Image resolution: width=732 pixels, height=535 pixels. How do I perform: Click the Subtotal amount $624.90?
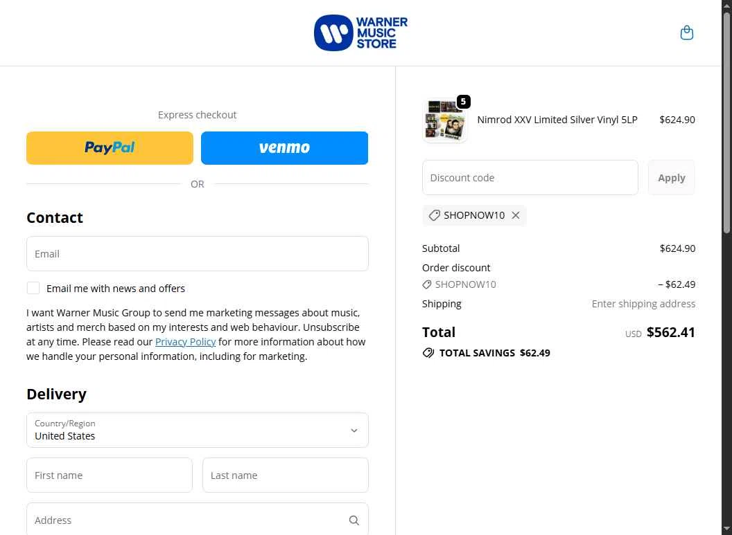pos(677,248)
